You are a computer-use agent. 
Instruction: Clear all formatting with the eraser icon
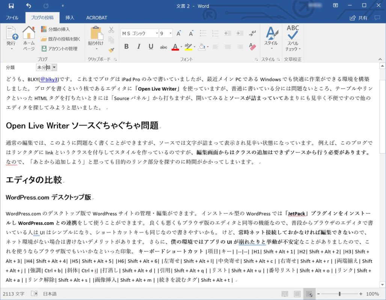click(252, 46)
